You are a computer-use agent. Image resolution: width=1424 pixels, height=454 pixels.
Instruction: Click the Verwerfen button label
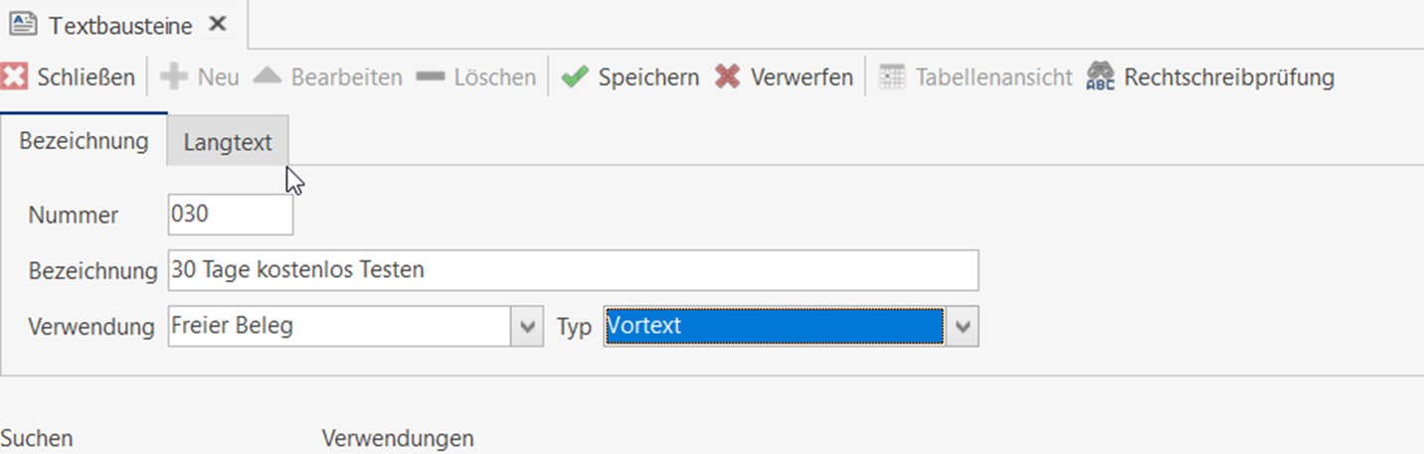tap(801, 76)
